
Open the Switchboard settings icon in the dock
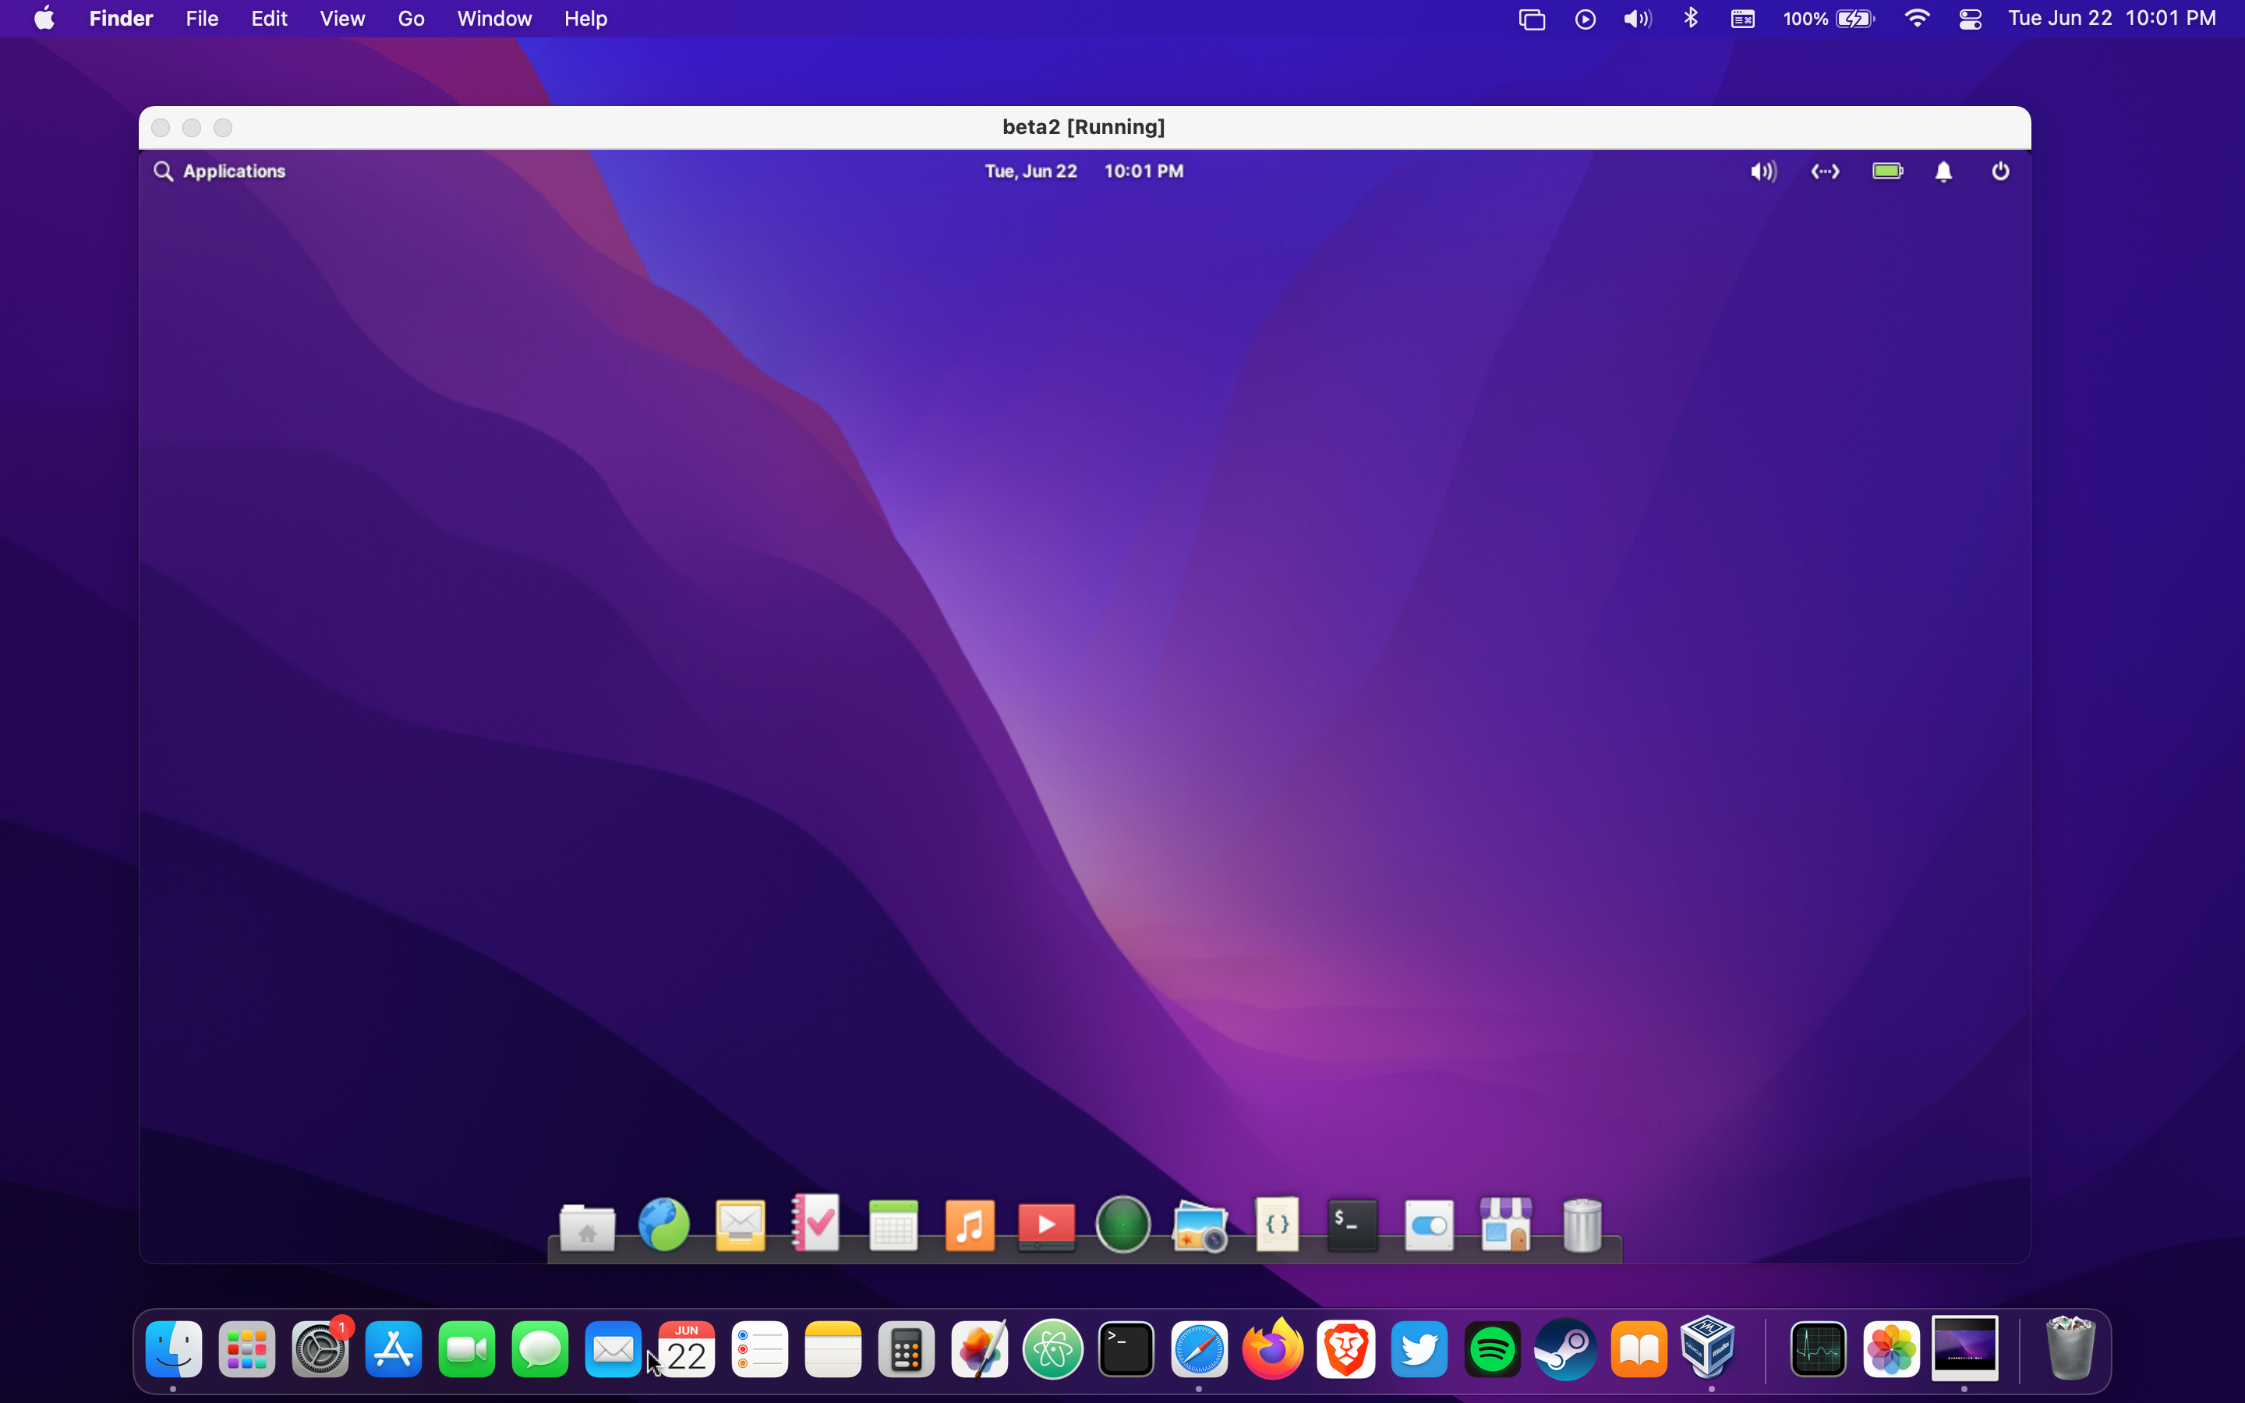point(1428,1225)
